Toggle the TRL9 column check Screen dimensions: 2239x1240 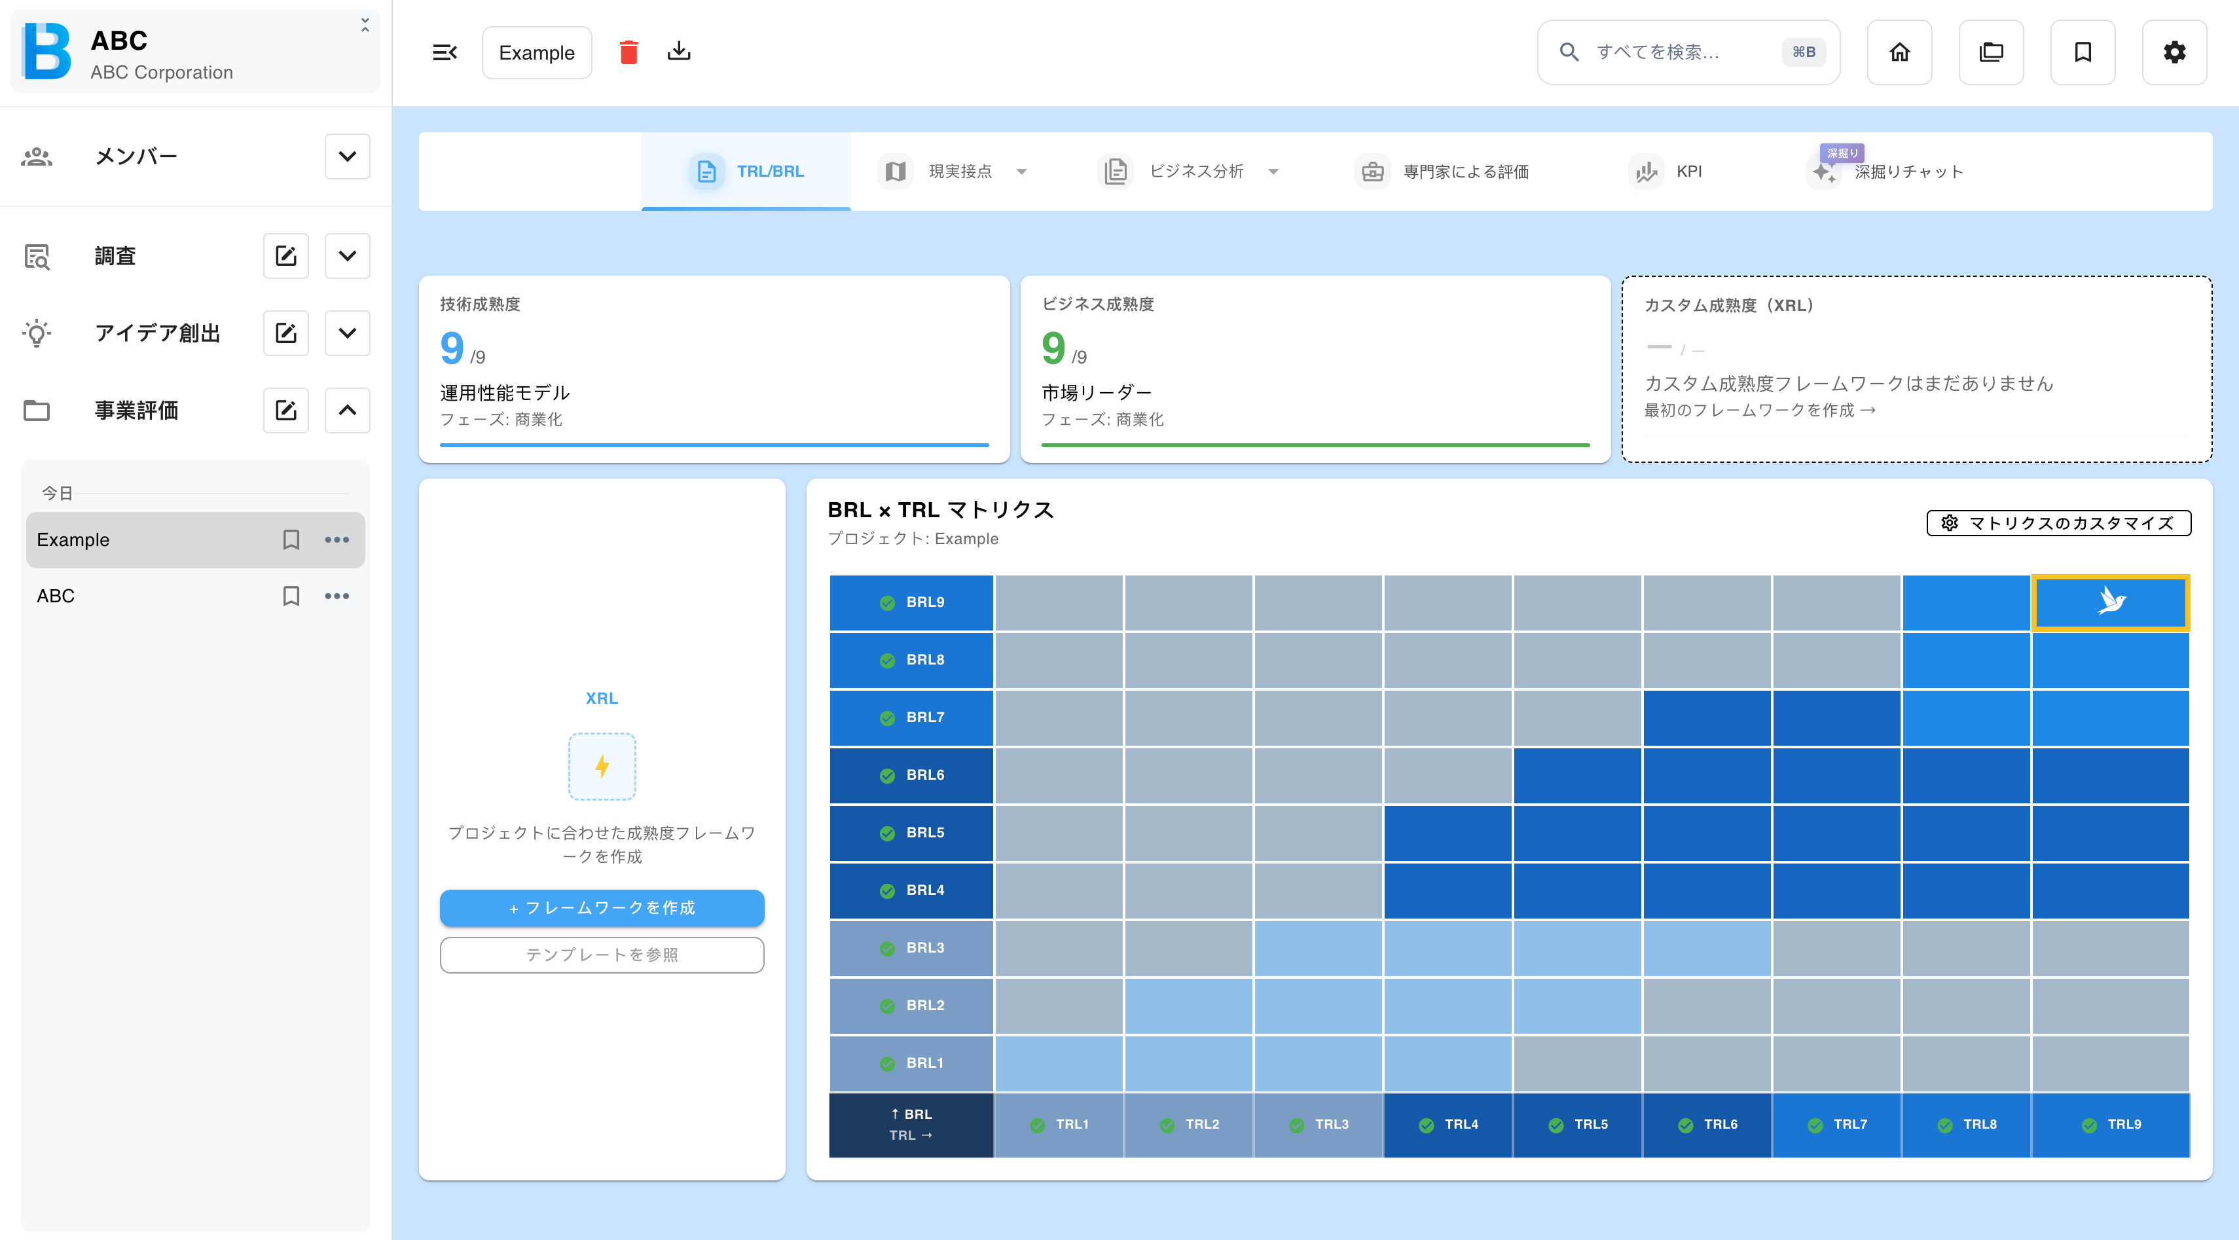pyautogui.click(x=2088, y=1125)
